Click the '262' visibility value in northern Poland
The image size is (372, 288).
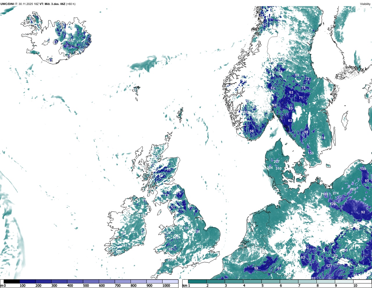tap(353, 189)
